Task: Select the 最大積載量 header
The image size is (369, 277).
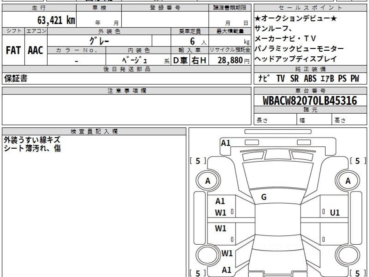Action: (x=230, y=31)
